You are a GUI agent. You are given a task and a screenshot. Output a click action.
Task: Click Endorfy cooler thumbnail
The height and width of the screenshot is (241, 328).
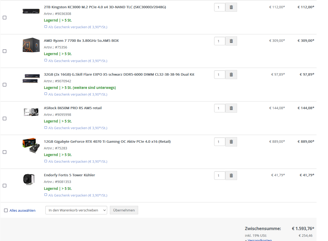tap(29, 179)
